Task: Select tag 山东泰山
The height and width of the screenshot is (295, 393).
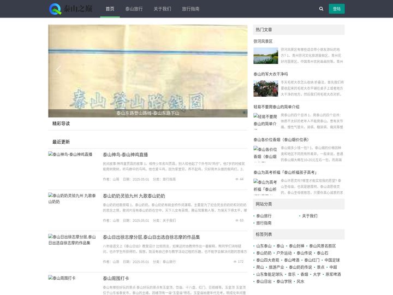Action: [264, 246]
